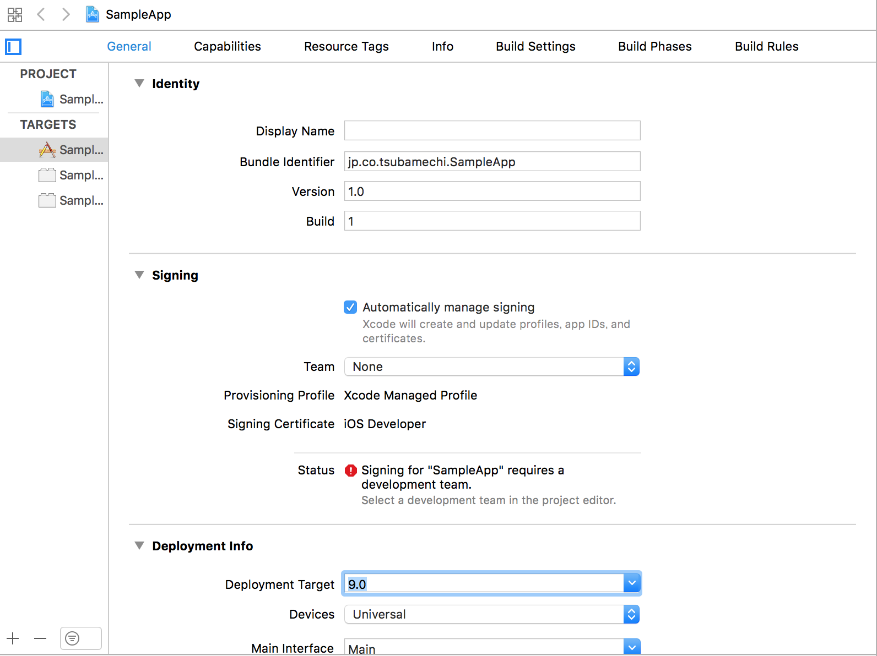Open the Build Phases tab
The width and height of the screenshot is (877, 656).
(655, 46)
